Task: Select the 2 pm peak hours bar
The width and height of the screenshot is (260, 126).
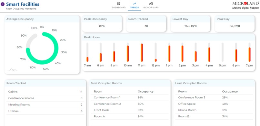Action: 182,52
